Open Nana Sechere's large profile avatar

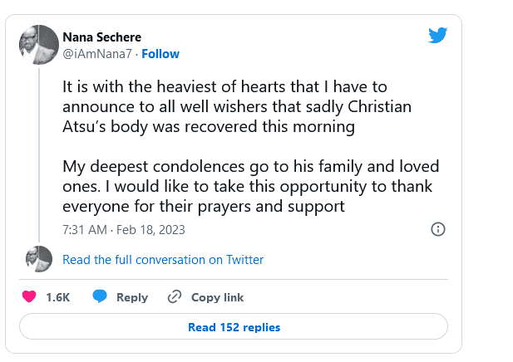[x=38, y=44]
